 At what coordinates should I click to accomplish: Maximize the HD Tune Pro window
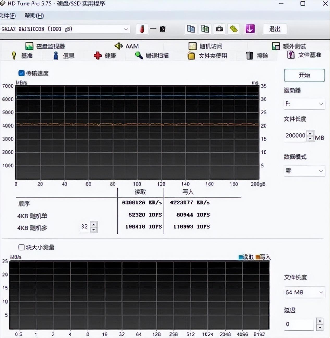(x=303, y=4)
